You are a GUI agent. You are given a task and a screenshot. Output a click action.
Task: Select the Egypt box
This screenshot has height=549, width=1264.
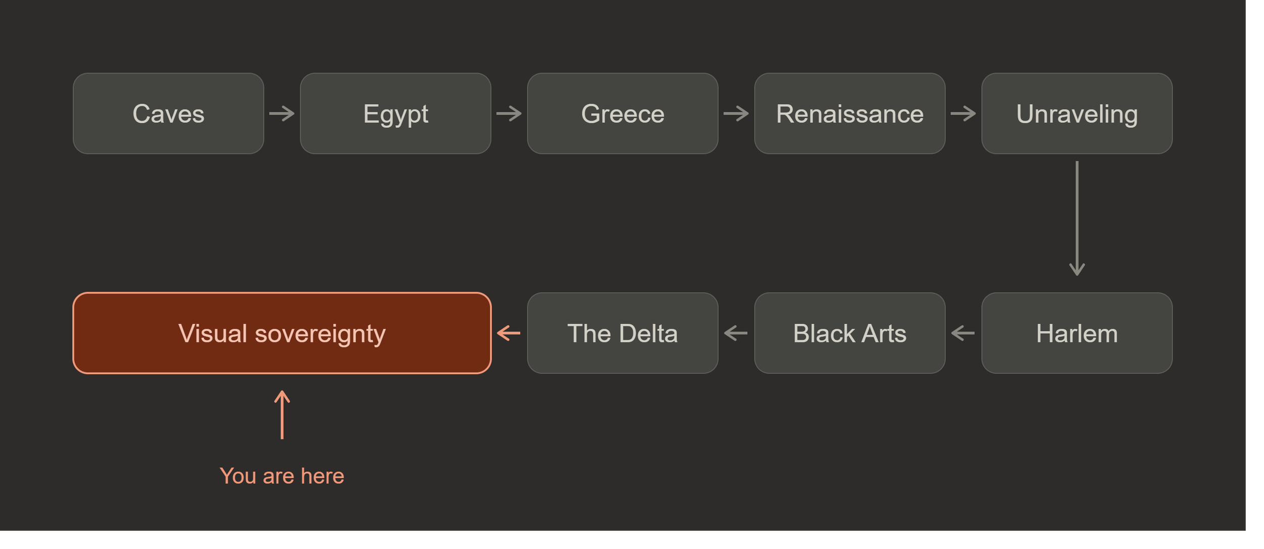395,114
